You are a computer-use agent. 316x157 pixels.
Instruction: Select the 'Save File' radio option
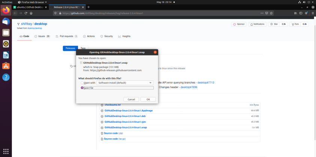(x=82, y=88)
